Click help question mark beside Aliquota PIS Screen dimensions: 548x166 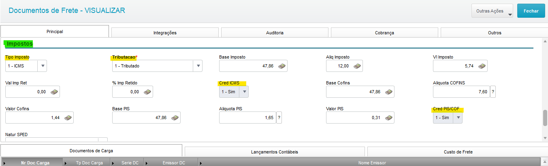pos(279,118)
